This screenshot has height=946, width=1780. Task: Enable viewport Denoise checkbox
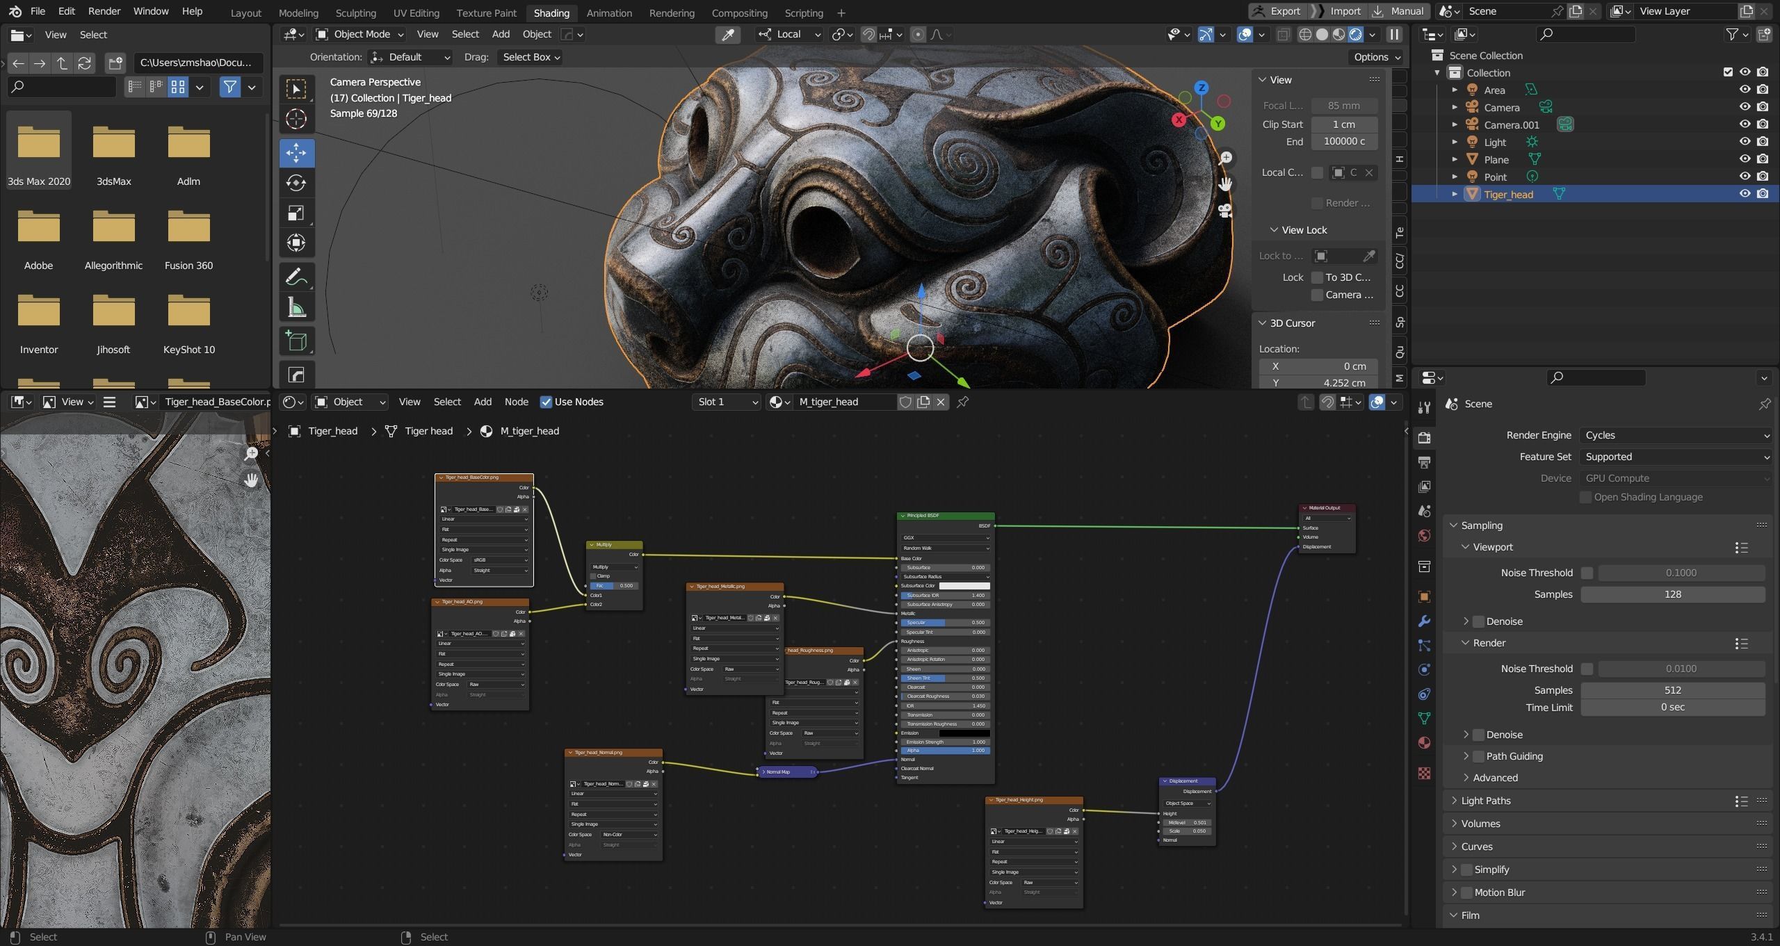(1479, 621)
